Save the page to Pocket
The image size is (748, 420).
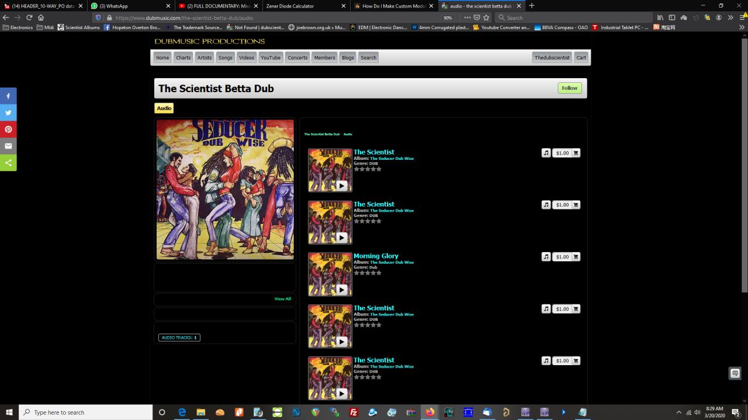pos(477,17)
